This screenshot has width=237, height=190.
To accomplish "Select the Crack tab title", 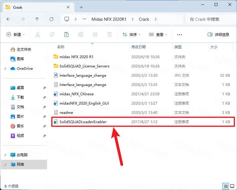I will pos(18,7).
